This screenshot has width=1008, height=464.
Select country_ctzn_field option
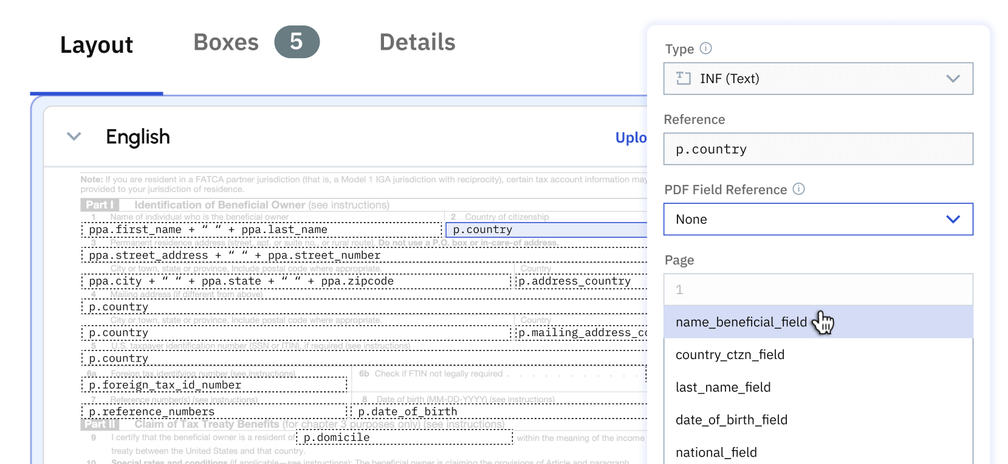click(x=818, y=355)
